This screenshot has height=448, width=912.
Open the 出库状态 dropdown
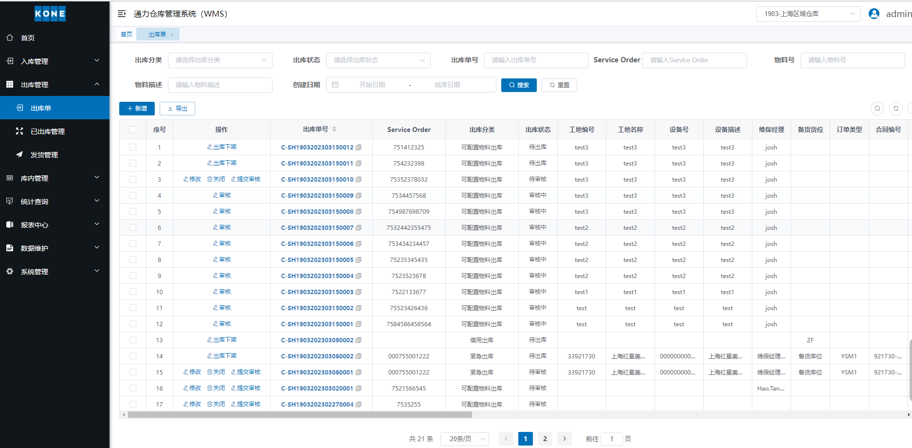[378, 60]
